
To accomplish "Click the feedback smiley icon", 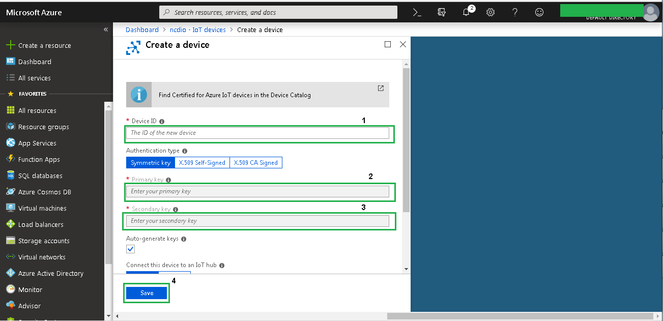I will (x=539, y=12).
